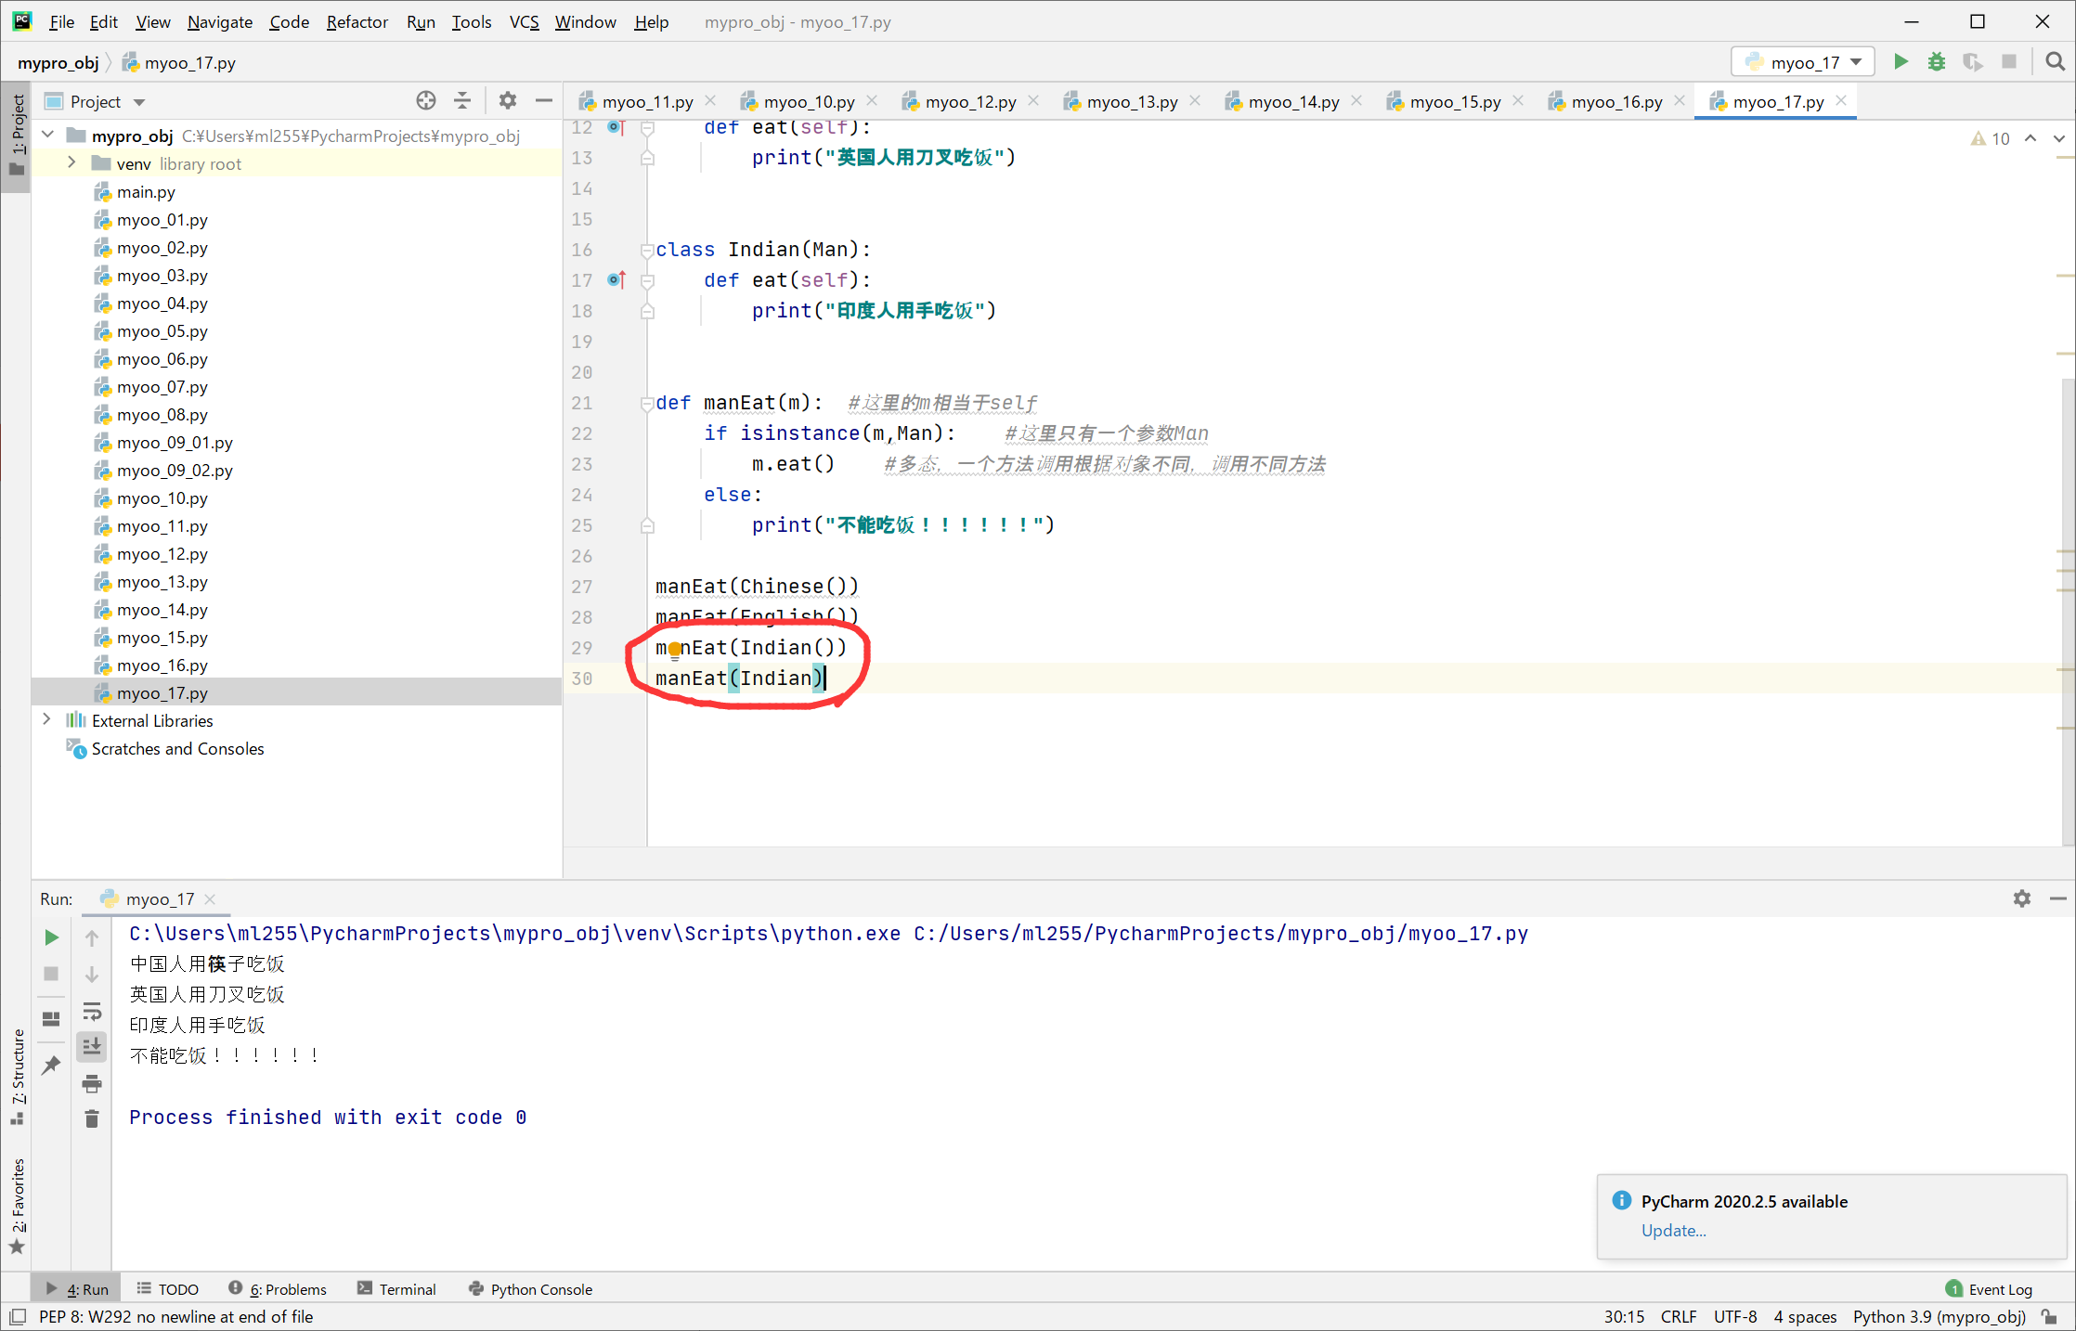Jump to next highlighted error arrow

point(2059,138)
